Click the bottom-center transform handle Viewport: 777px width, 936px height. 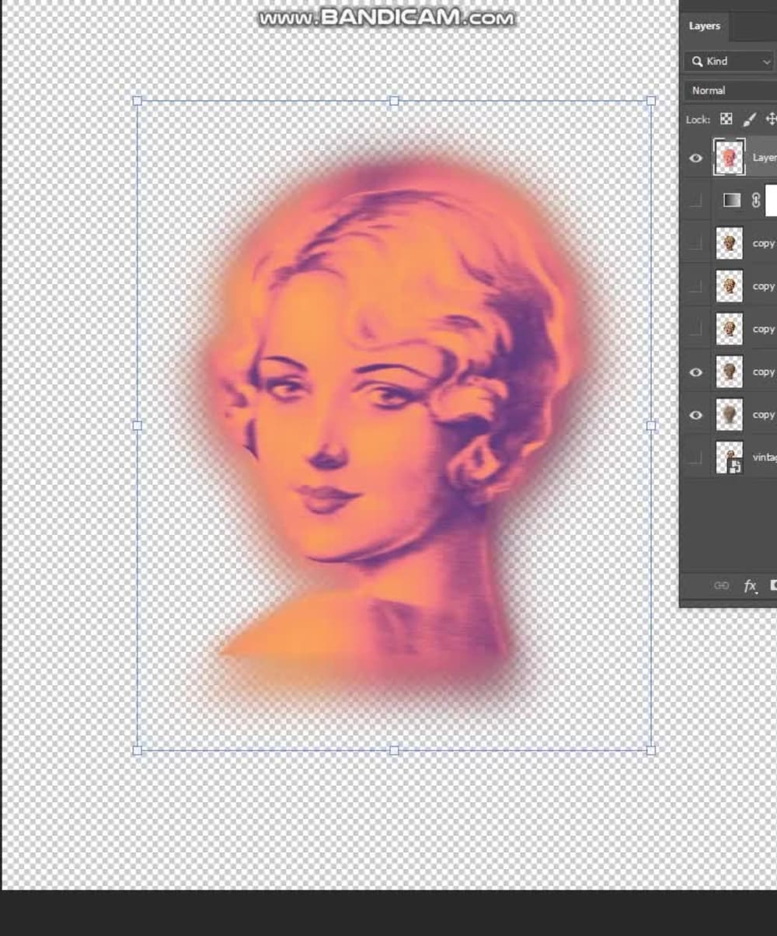[x=394, y=750]
